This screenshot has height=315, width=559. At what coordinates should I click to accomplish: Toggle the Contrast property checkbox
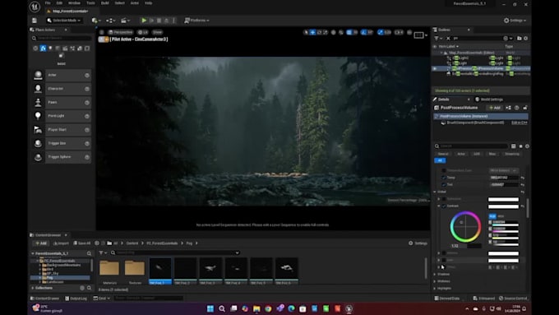(x=444, y=206)
